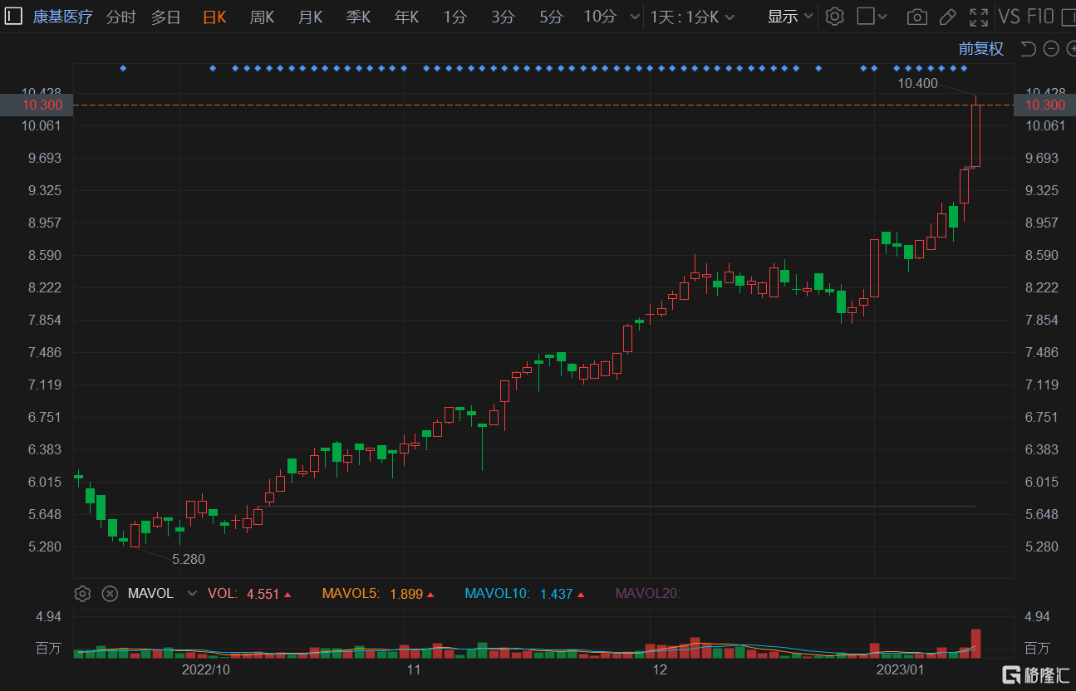
Task: Click the 10.400 high price label
Action: point(918,83)
